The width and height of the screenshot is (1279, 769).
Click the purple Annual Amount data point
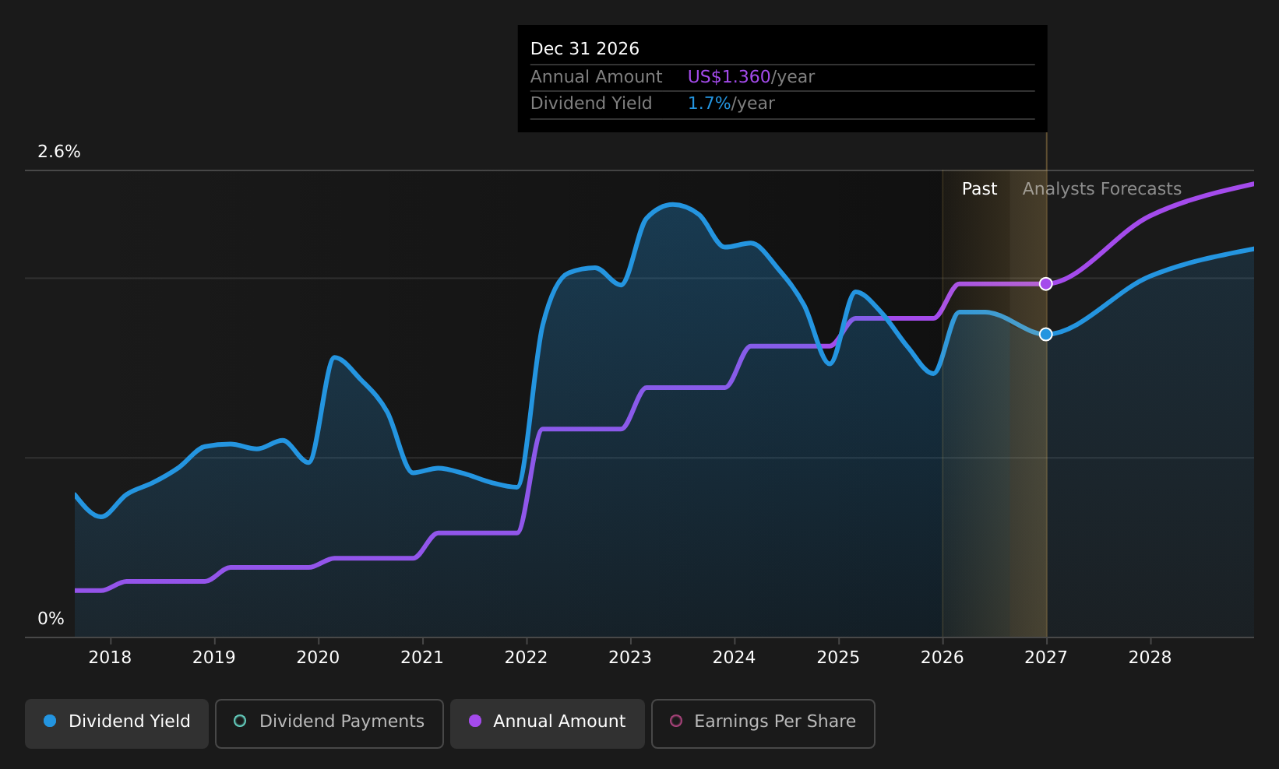point(1046,283)
